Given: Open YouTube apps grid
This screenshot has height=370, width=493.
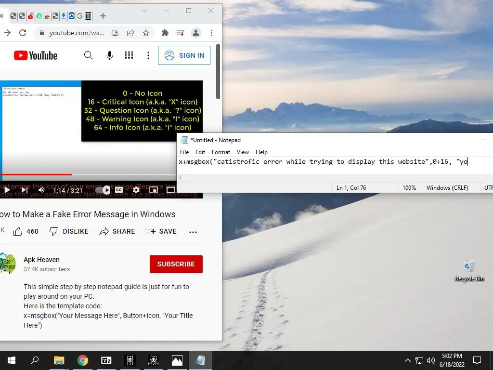Looking at the screenshot, I should [x=129, y=55].
